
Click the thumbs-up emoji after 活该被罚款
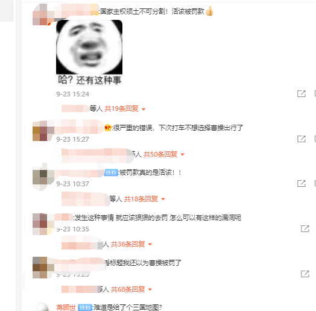click(209, 11)
